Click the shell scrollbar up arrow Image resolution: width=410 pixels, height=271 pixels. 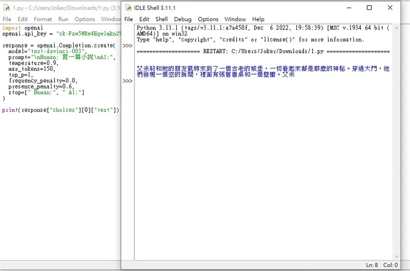point(396,28)
